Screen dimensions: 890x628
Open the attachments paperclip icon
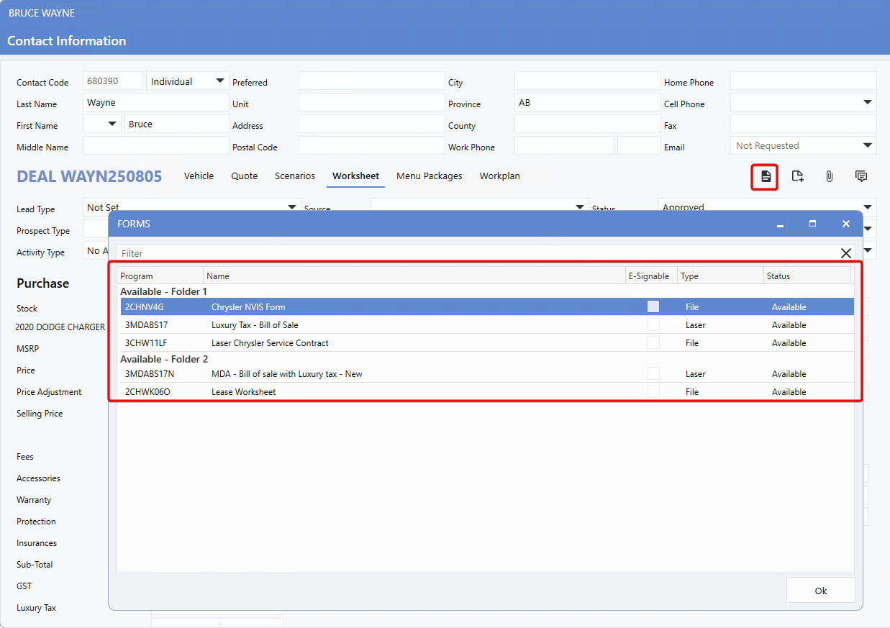pyautogui.click(x=829, y=176)
